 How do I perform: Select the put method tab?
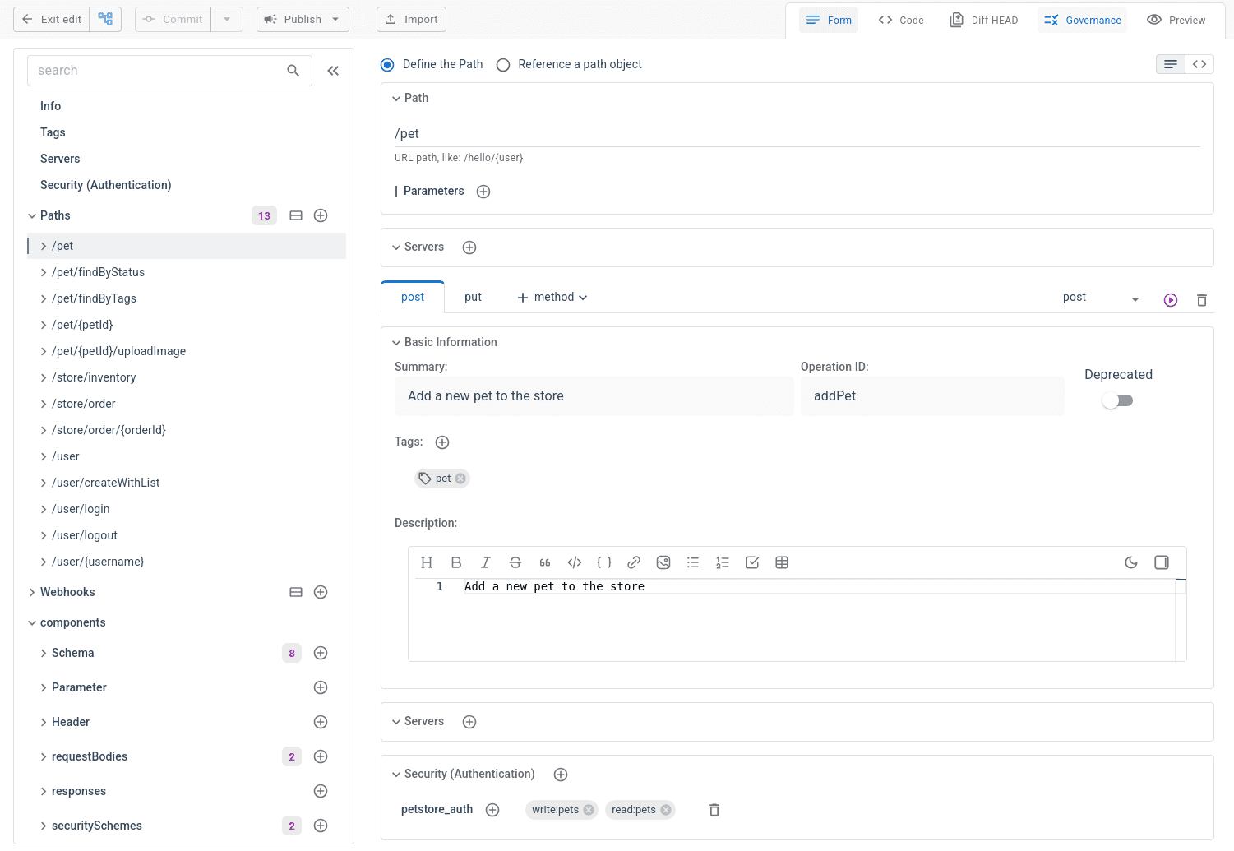coord(473,298)
